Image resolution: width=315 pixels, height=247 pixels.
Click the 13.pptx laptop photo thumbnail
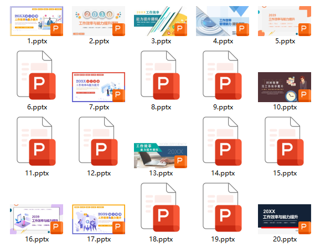161,155
